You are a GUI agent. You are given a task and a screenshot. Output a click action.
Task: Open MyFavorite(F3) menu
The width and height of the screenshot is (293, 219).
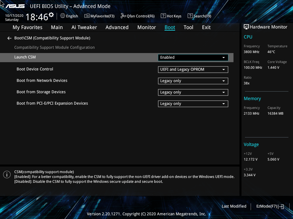point(99,16)
